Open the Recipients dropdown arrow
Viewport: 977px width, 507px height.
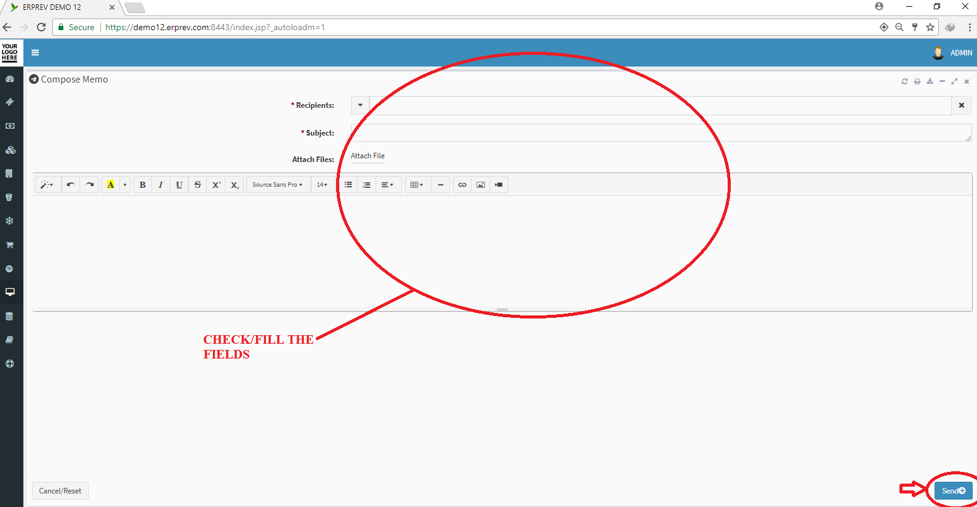(x=360, y=105)
